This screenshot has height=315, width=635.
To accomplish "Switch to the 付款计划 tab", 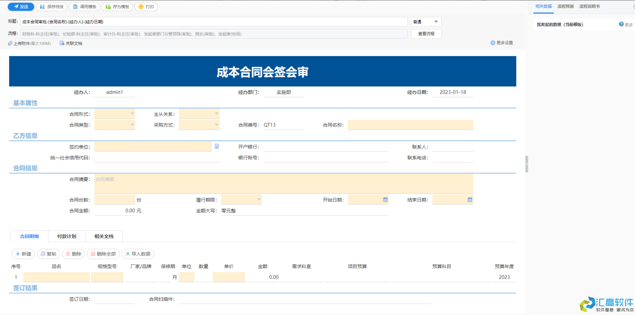I will pyautogui.click(x=67, y=236).
